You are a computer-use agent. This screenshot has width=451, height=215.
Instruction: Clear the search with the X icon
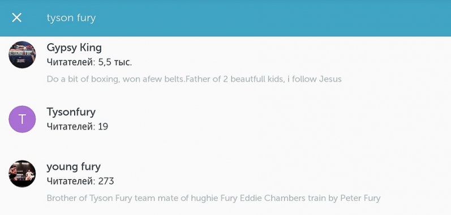click(16, 18)
